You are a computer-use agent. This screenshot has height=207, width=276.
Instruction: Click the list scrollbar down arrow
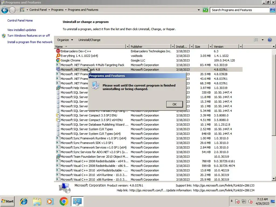tap(274, 179)
